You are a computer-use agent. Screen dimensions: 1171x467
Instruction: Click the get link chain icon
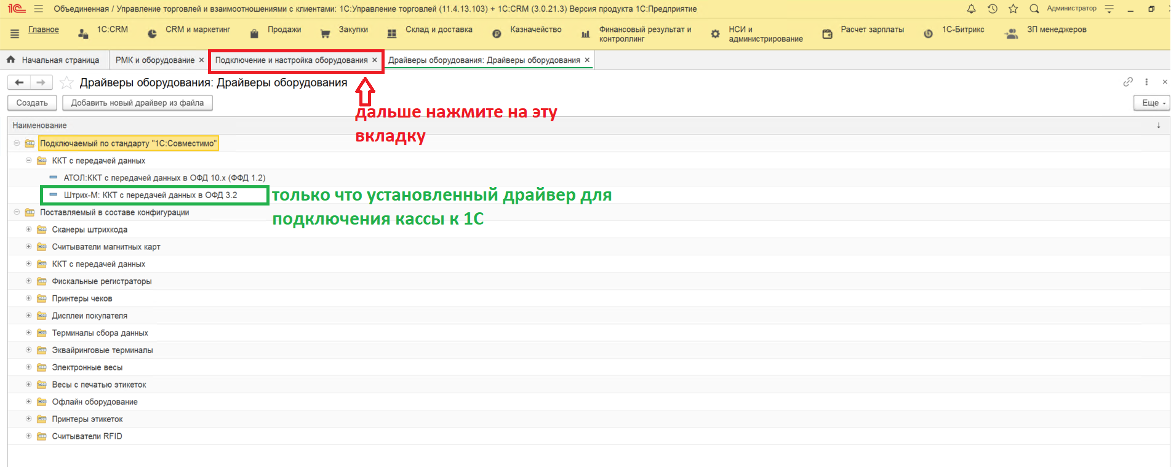(x=1127, y=82)
